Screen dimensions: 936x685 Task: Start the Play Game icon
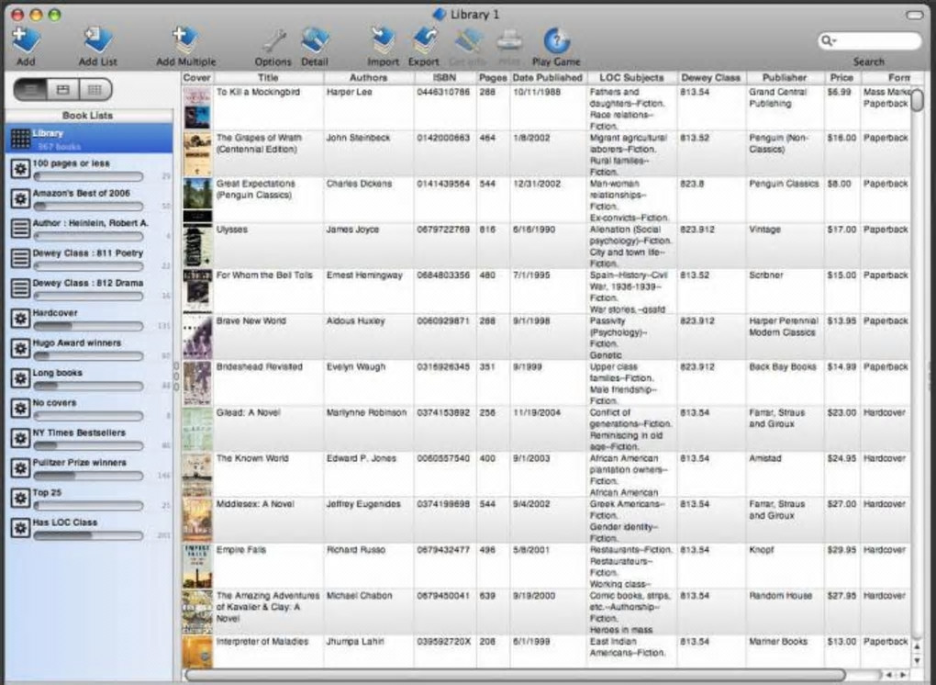point(556,40)
